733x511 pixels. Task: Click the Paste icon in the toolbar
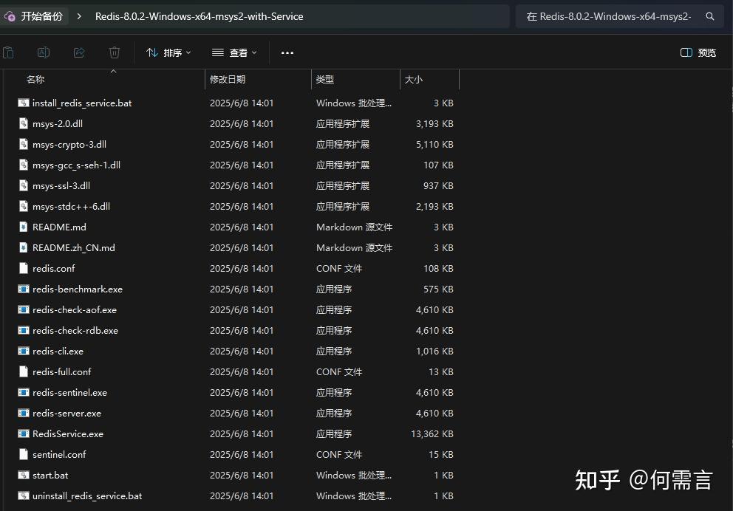(8, 52)
